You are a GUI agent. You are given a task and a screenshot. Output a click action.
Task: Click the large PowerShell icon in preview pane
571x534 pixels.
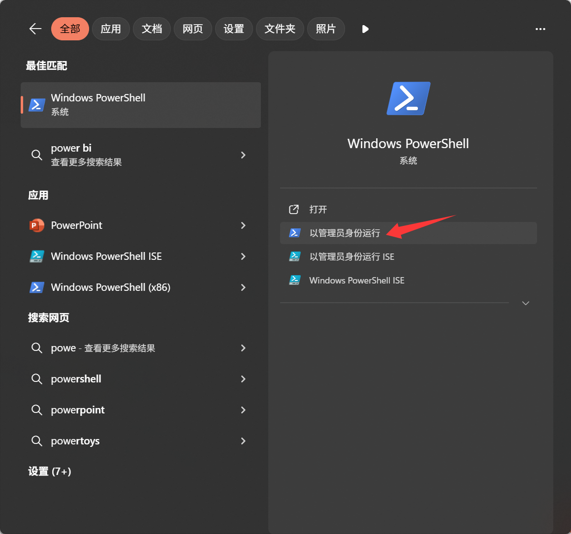pos(408,98)
